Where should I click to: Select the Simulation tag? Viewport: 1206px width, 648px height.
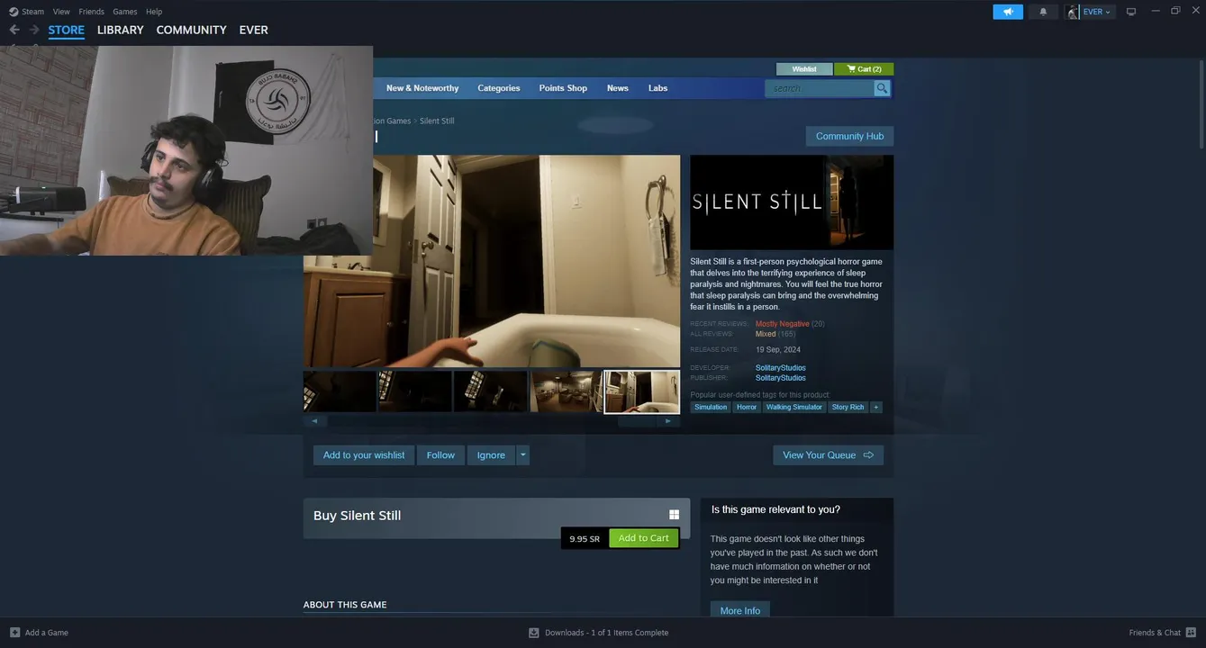711,407
